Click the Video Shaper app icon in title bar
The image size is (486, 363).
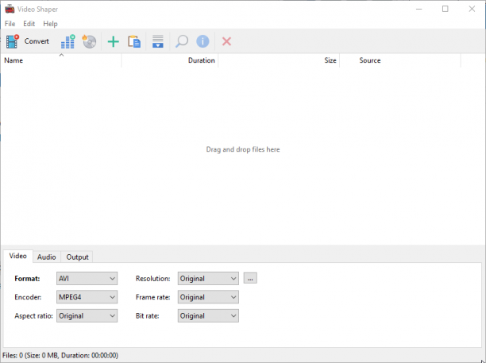(10, 9)
